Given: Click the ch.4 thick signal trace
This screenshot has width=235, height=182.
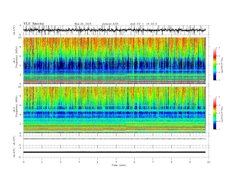Looking at the screenshot, I should click(x=114, y=152).
